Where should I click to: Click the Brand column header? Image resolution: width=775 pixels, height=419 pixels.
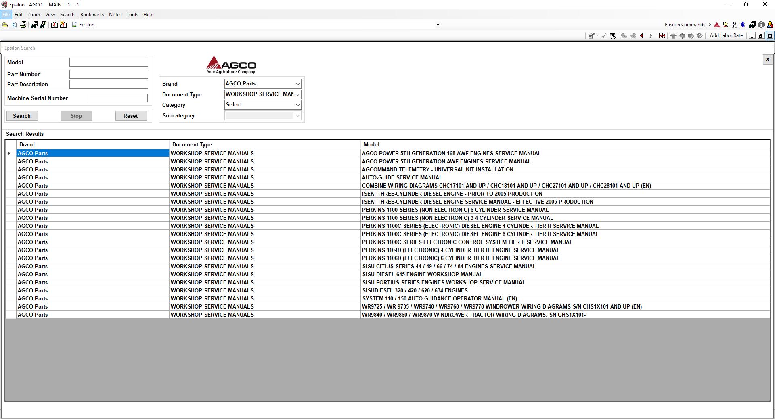tap(93, 144)
